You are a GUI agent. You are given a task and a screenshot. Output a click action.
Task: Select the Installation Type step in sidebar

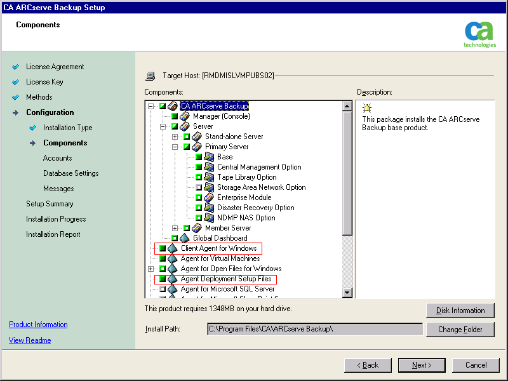[x=67, y=128]
